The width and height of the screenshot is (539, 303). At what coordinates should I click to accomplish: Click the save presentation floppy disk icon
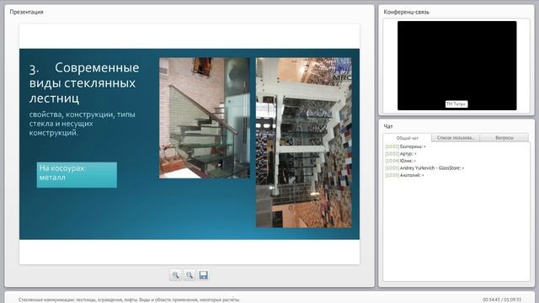(x=204, y=275)
